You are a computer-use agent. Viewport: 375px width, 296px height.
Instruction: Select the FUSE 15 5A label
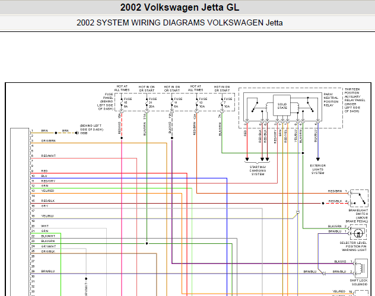128,102
